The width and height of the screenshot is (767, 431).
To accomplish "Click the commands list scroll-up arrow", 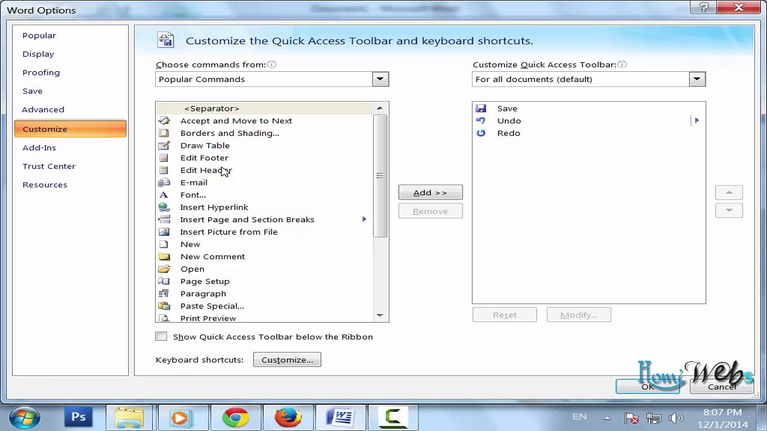I will pyautogui.click(x=380, y=108).
